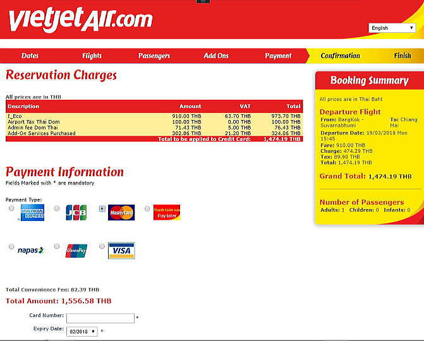Click the 1,474.19 THB credit card total

point(282,139)
